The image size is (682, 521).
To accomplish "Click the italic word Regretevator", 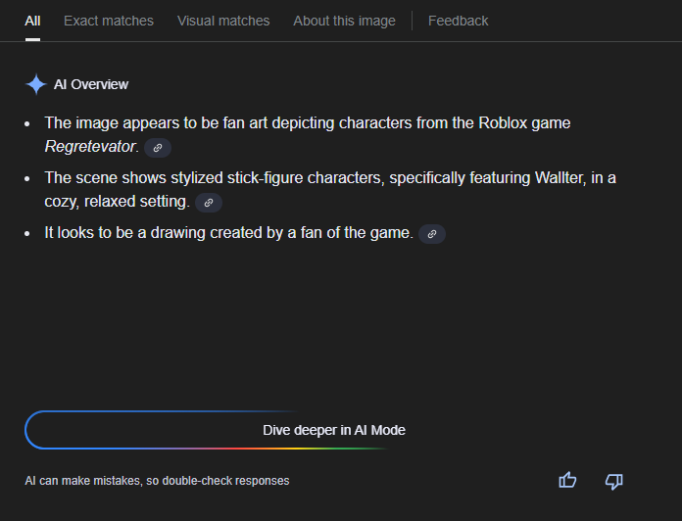I will [90, 147].
